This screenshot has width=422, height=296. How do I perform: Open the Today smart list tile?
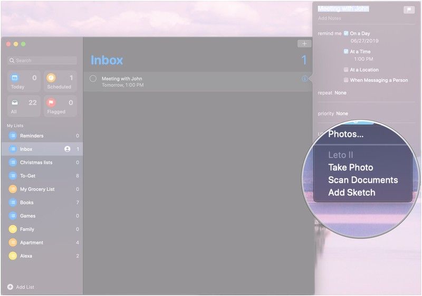(23, 81)
